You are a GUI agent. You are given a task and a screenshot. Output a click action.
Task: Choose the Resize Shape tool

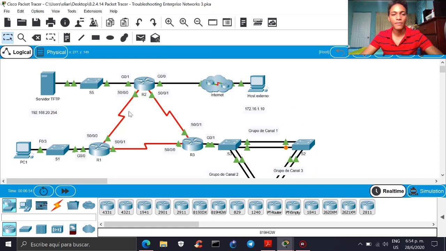(x=51, y=38)
